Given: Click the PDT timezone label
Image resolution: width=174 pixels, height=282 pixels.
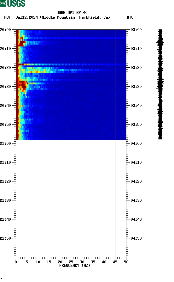Looking at the screenshot, I should (8, 17).
